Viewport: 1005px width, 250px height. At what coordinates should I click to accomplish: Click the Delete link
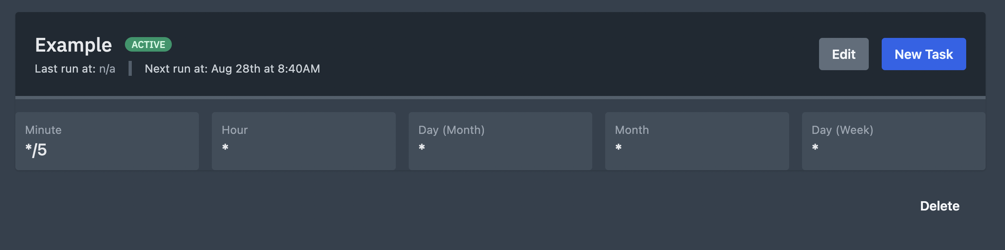point(940,206)
